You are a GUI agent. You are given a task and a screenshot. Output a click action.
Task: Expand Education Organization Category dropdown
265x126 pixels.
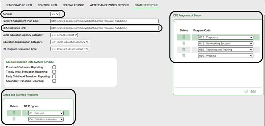pos(70,42)
